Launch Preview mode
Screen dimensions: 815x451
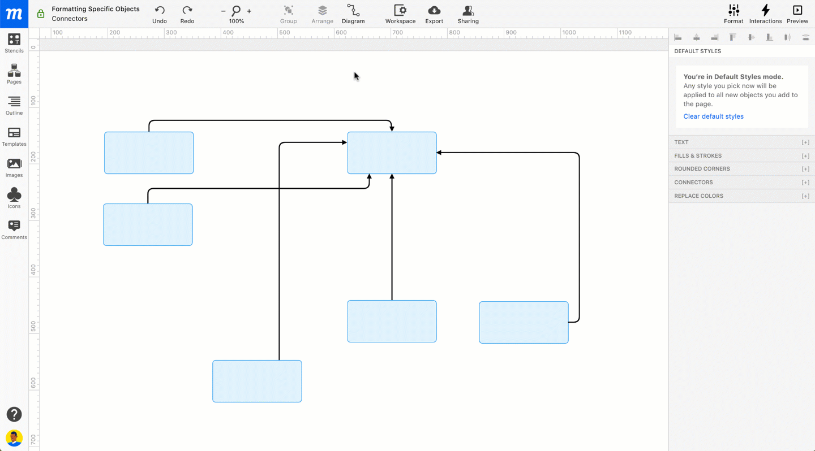(x=797, y=14)
